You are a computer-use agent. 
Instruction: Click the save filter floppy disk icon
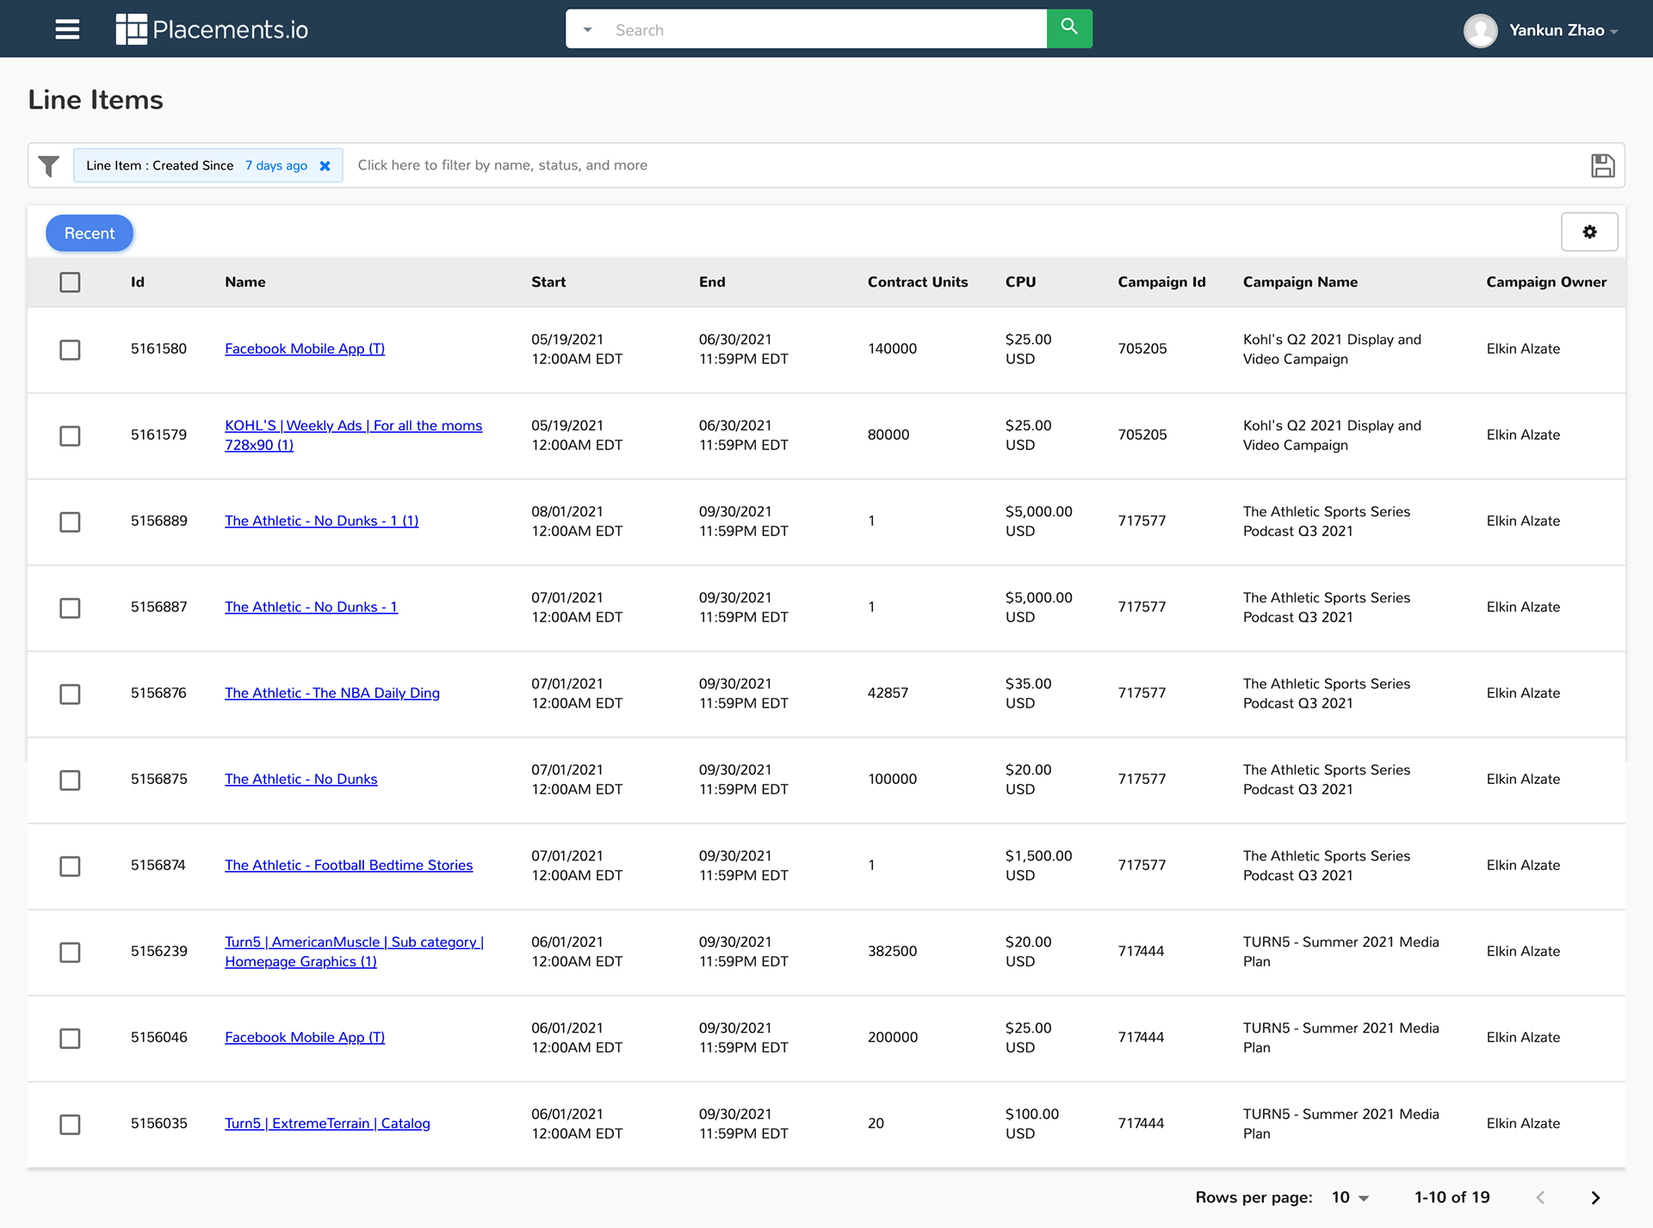pyautogui.click(x=1602, y=165)
